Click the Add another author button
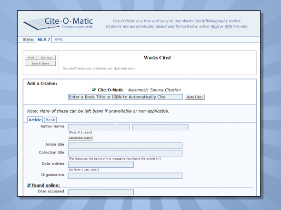The image size is (281, 210). tap(80, 138)
